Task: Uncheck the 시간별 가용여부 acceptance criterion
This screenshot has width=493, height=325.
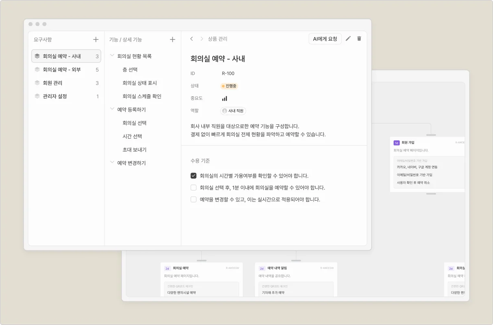Action: point(194,176)
